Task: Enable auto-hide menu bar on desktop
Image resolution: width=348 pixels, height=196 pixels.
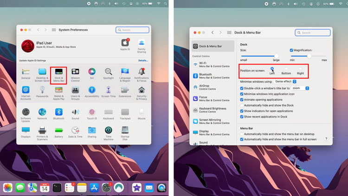Action: click(x=242, y=134)
